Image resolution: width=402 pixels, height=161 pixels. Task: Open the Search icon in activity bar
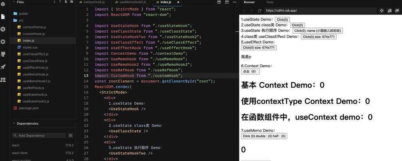3,29
